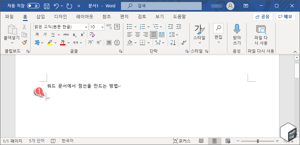Image resolution: width=300 pixels, height=145 pixels.
Task: Expand font color dropdown arrow
Action: click(x=68, y=43)
